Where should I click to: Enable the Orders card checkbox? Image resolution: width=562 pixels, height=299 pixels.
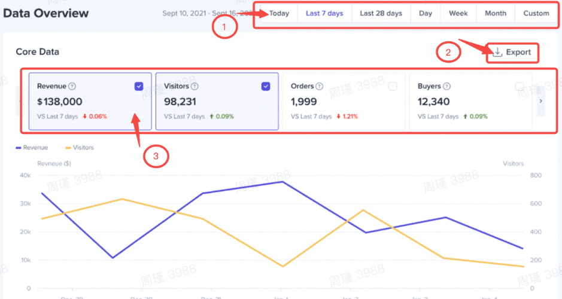point(393,86)
